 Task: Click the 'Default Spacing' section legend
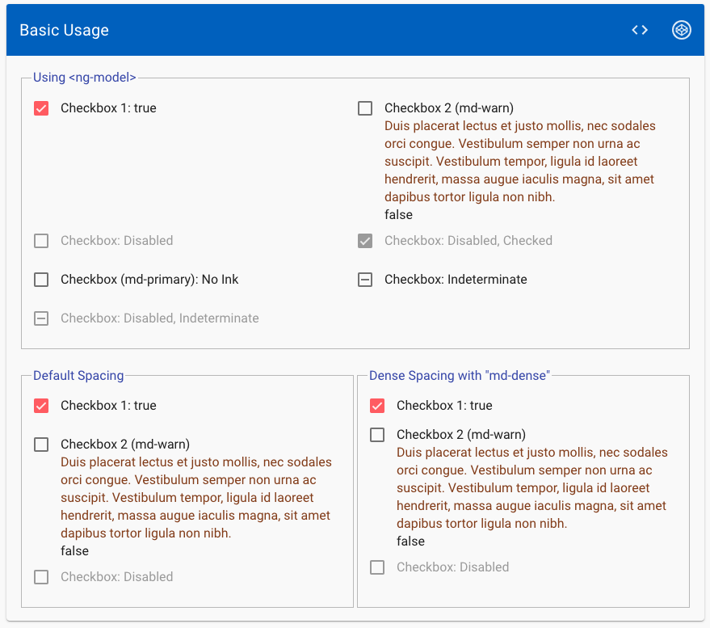78,375
